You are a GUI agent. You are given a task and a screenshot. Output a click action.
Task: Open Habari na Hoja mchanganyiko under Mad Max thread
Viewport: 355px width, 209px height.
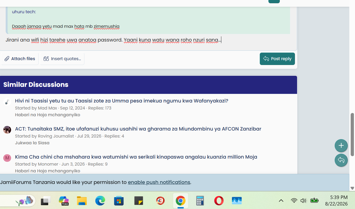tap(48, 115)
